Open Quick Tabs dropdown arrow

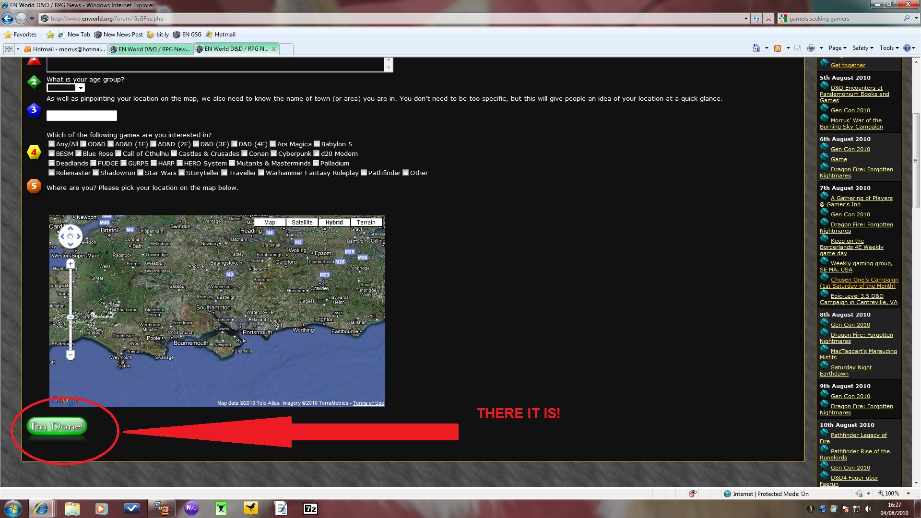(18, 49)
